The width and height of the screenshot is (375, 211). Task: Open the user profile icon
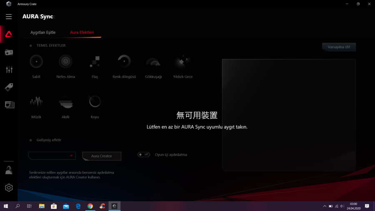click(9, 170)
